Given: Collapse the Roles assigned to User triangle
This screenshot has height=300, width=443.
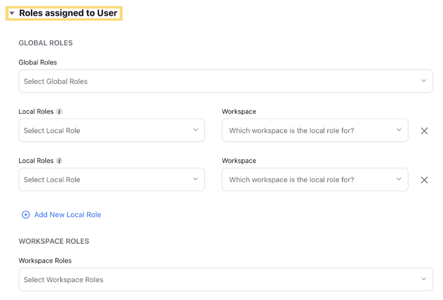Looking at the screenshot, I should (x=12, y=13).
